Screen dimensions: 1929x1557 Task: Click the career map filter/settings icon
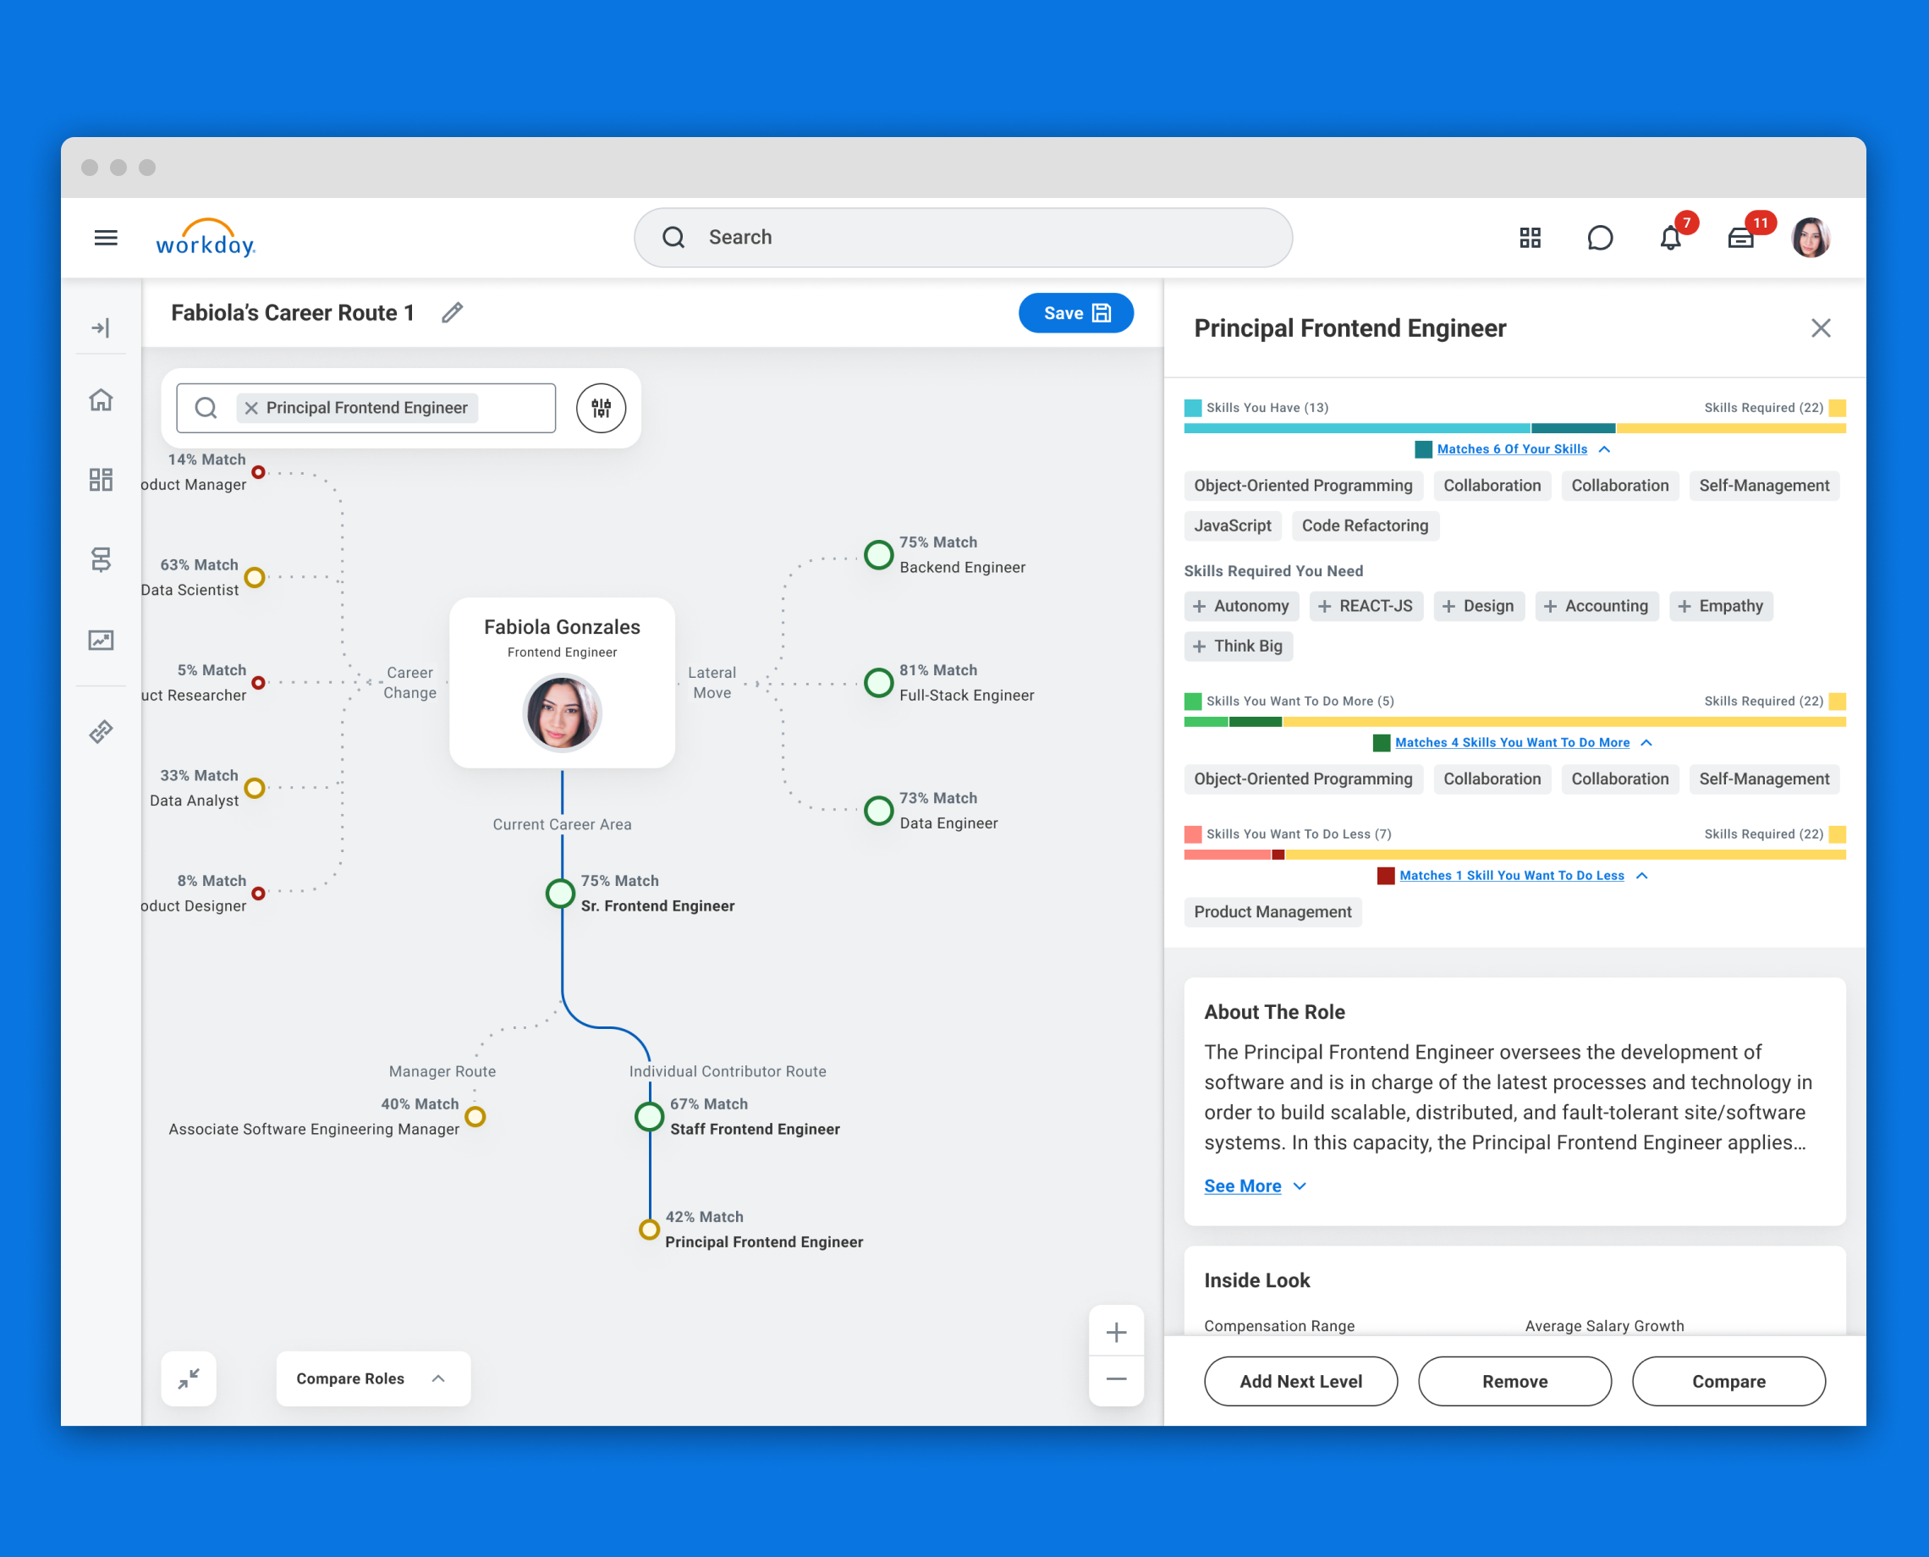[x=601, y=407]
